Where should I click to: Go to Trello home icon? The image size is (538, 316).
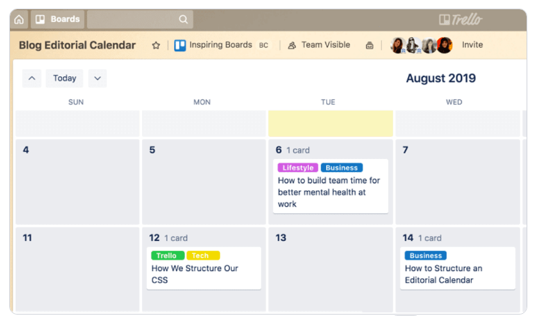(x=19, y=19)
